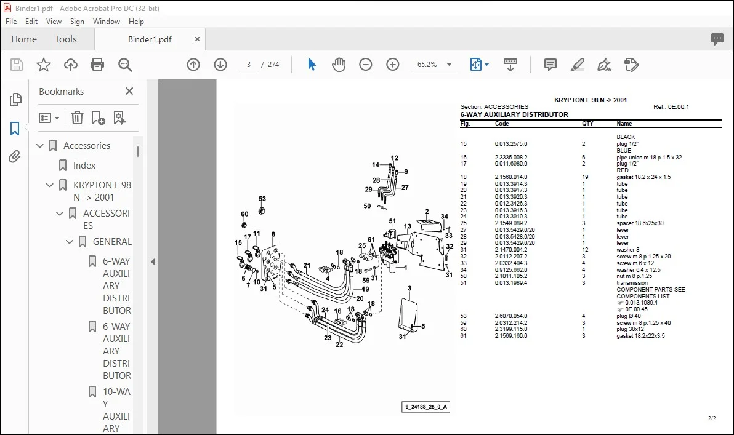This screenshot has height=435, width=734.
Task: Open the zoom level dropdown arrow
Action: point(449,65)
